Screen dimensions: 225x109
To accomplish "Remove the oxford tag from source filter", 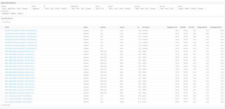I will [196, 9].
